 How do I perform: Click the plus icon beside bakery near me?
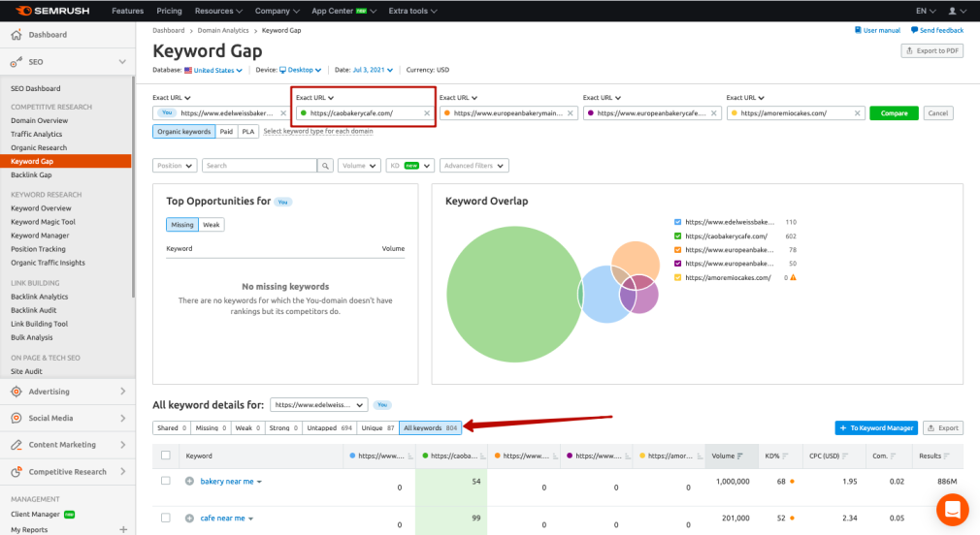pyautogui.click(x=190, y=482)
